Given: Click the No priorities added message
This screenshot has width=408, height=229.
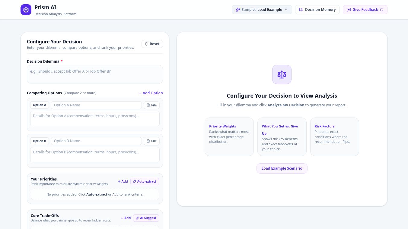Looking at the screenshot, I should point(95,194).
